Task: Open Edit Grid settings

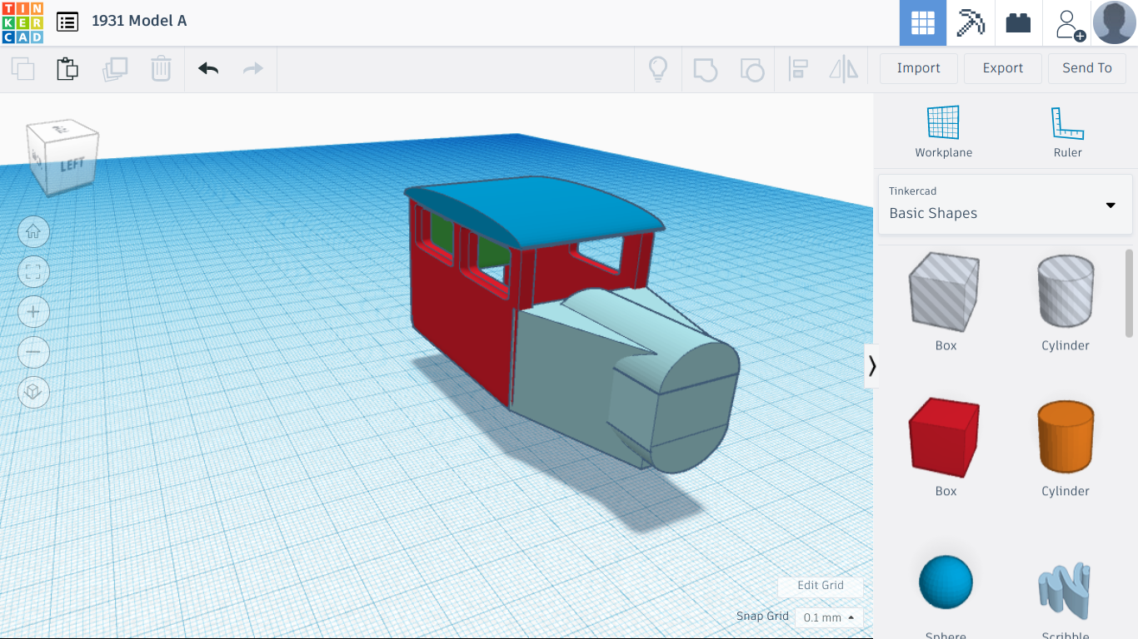Action: pyautogui.click(x=820, y=586)
